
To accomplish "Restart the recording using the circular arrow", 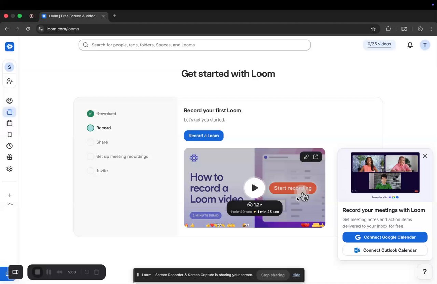I will coord(87,272).
